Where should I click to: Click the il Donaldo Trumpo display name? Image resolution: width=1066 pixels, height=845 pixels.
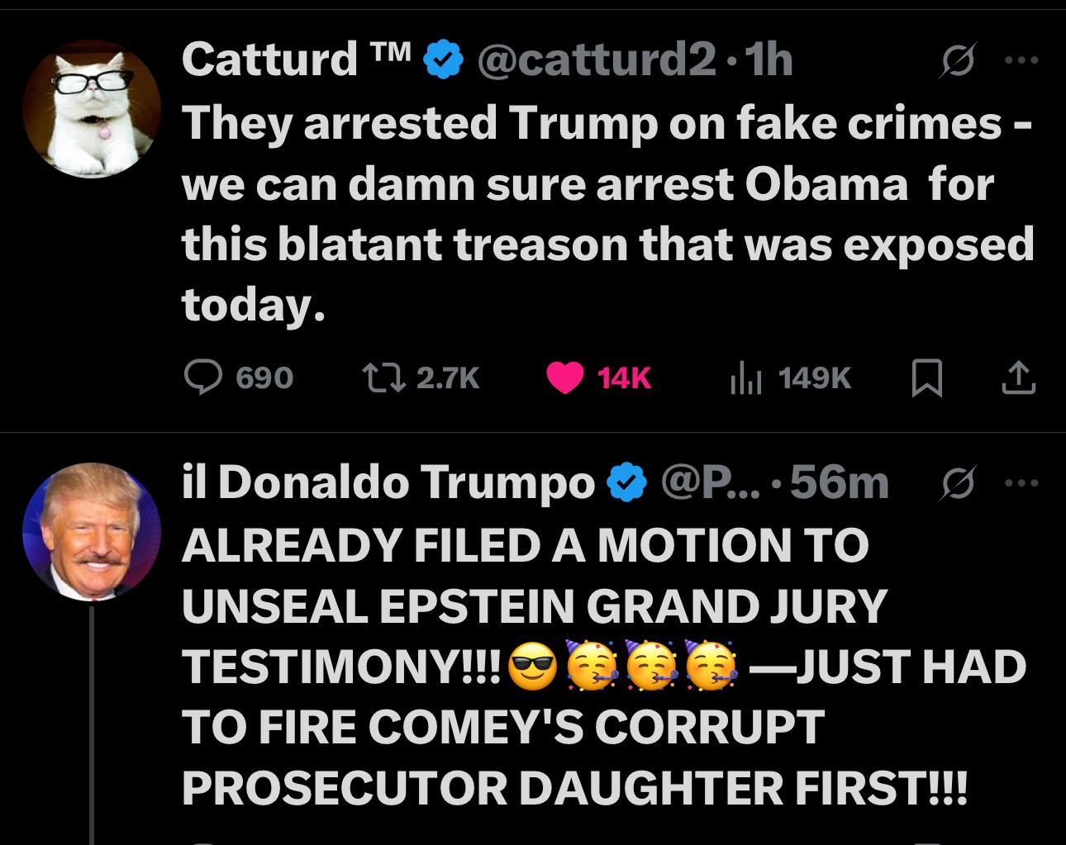[x=388, y=483]
